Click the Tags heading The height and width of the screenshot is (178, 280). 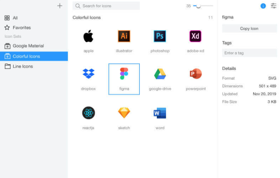pos(227,43)
